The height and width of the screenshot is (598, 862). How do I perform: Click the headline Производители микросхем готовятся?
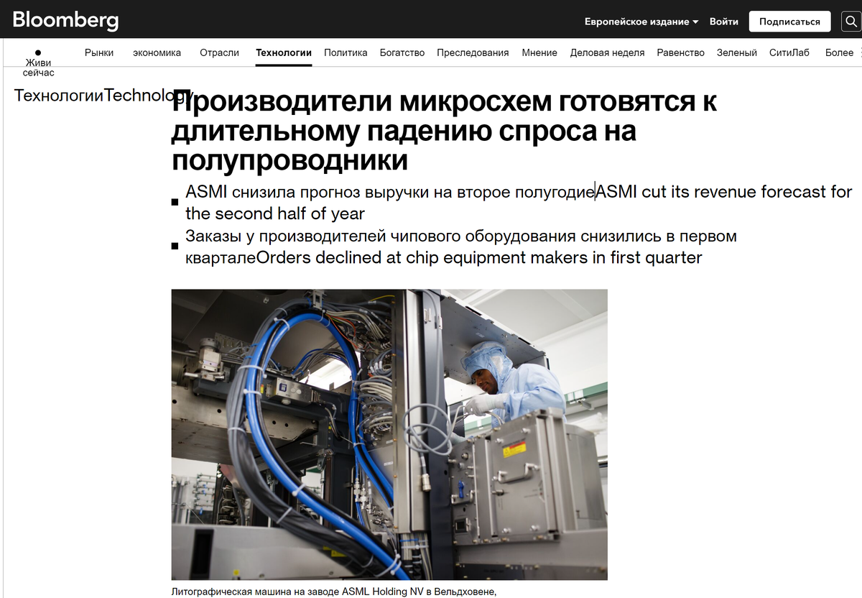tap(444, 132)
